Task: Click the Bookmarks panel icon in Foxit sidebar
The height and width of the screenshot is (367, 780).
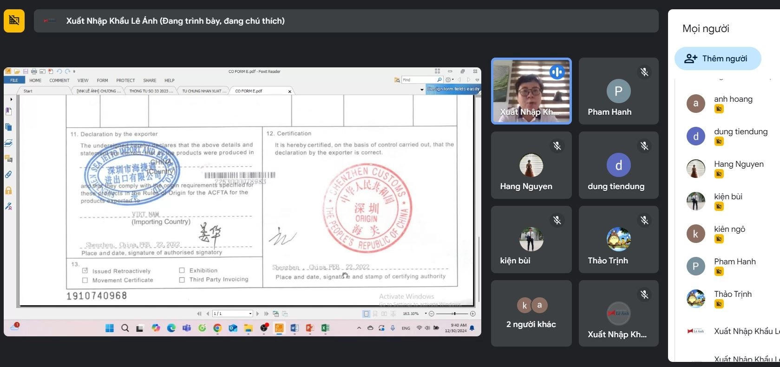Action: tap(8, 111)
